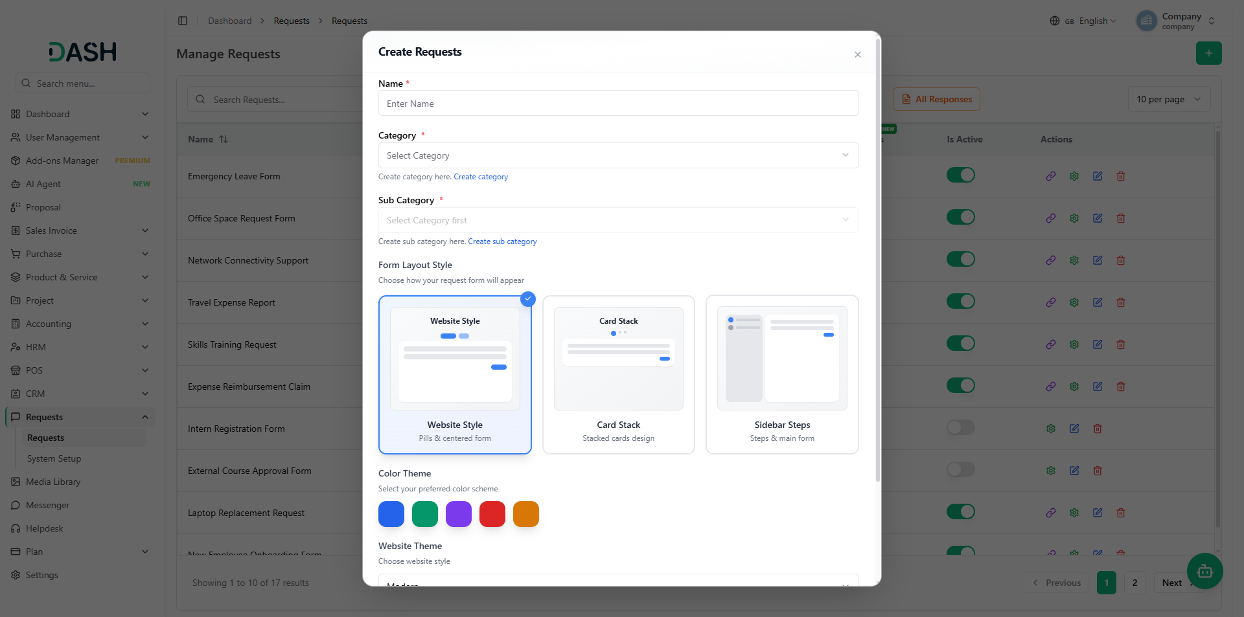
Task: Click the All Responses button
Action: (x=936, y=99)
